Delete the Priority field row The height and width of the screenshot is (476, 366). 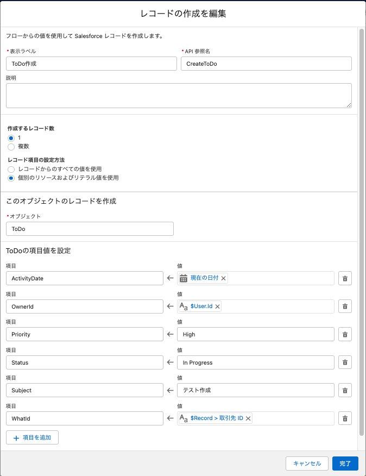(345, 334)
